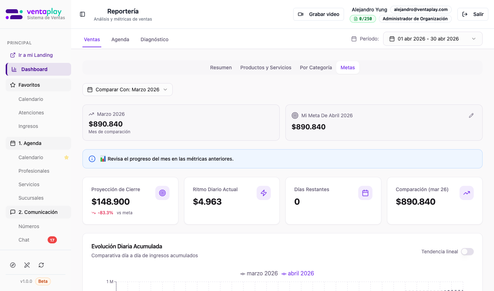The image size is (494, 291).
Task: Open the Comparar Con: Marzo 2026 dropdown
Action: tap(128, 90)
